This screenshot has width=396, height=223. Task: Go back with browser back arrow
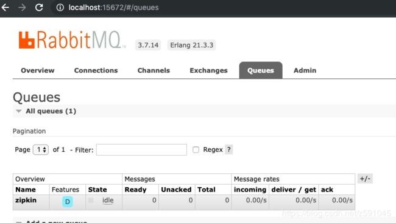(x=5, y=7)
